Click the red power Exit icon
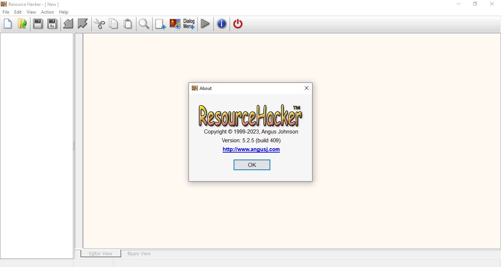 coord(238,24)
